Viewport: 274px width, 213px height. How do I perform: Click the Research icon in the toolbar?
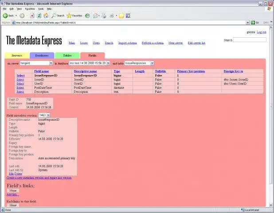point(128,16)
